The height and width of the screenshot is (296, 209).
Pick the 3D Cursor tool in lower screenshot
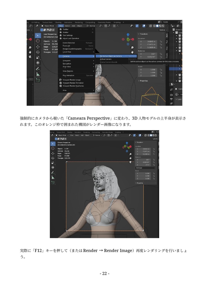click(x=53, y=148)
